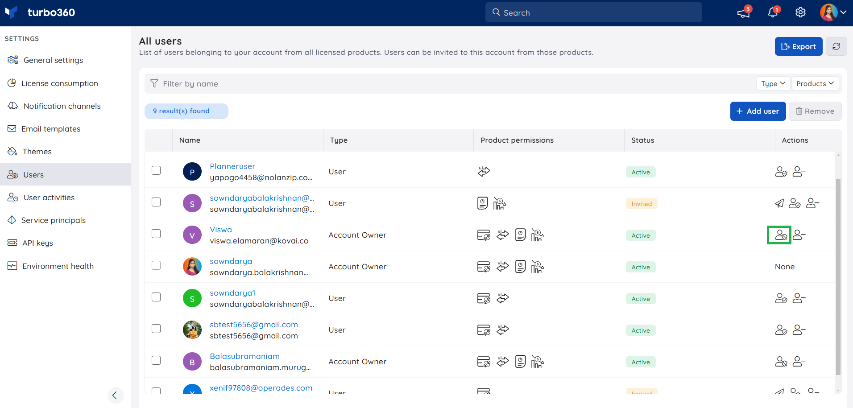Image resolution: width=853 pixels, height=408 pixels.
Task: Select the Balasubramaniam row checkbox
Action: (156, 360)
